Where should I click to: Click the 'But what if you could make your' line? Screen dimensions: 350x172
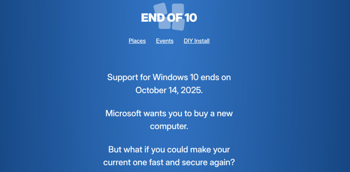coord(169,149)
